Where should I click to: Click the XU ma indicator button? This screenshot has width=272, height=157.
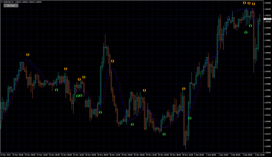point(11,5)
